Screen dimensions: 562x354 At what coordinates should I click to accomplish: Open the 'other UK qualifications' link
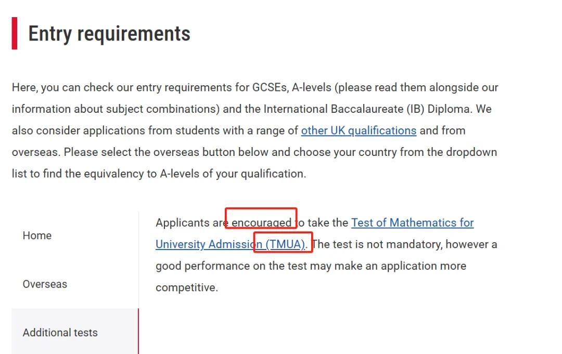tap(359, 130)
